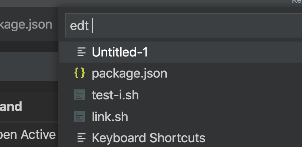This screenshot has width=302, height=147.
Task: Pick the link.sh label from the list
Action: coord(110,117)
